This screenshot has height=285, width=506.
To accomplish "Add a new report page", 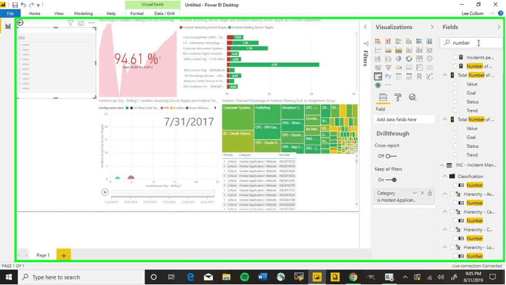I will tap(63, 255).
